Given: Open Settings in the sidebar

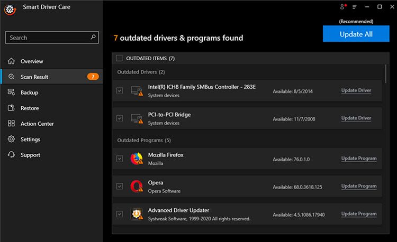Looking at the screenshot, I should click(30, 139).
